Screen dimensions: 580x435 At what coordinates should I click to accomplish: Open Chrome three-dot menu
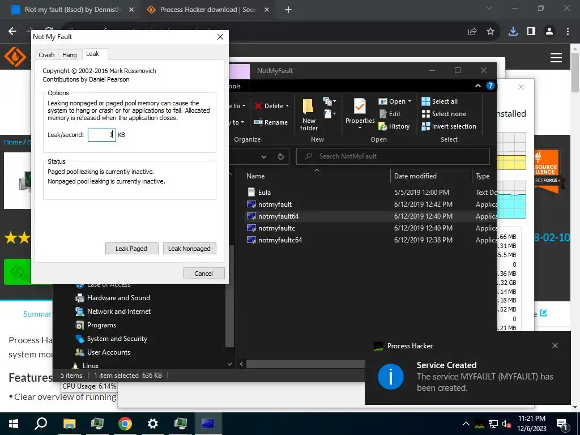(568, 32)
